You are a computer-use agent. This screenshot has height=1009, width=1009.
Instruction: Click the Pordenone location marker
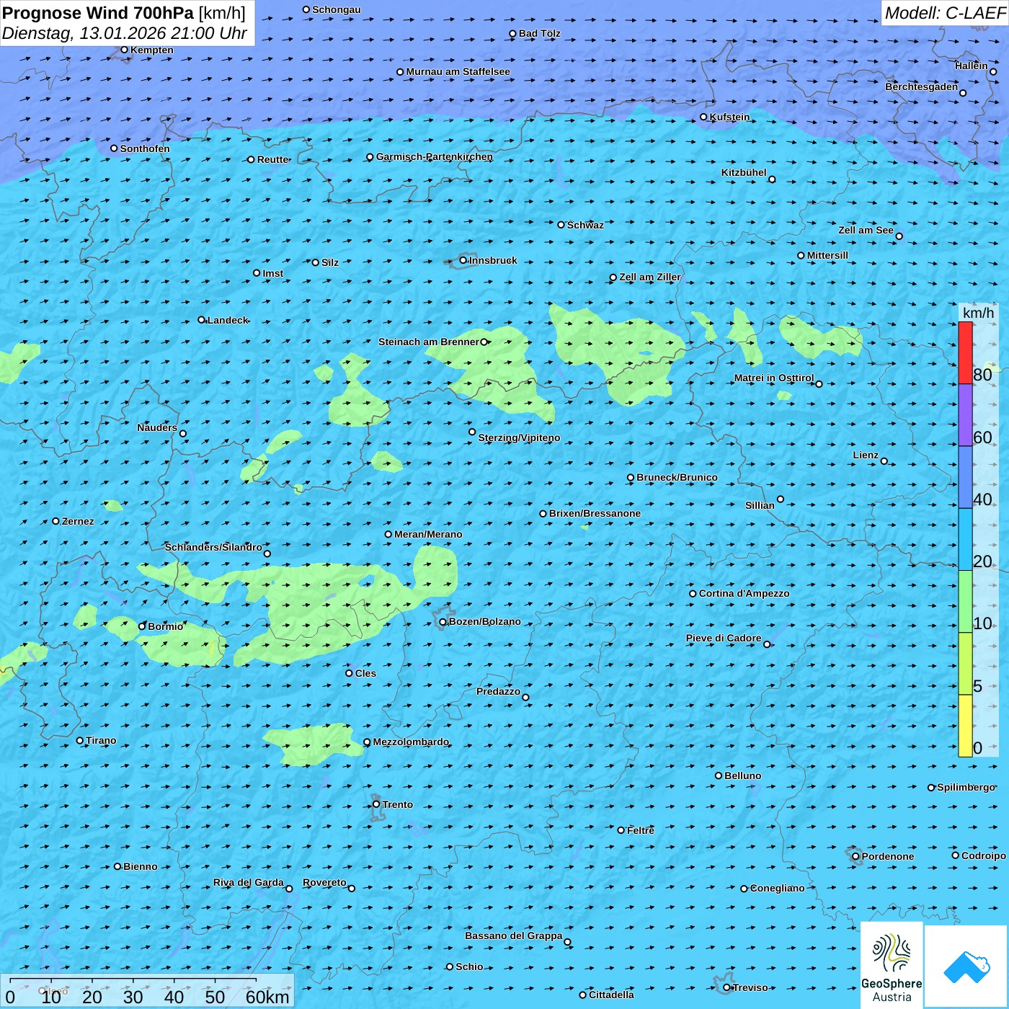tap(855, 856)
